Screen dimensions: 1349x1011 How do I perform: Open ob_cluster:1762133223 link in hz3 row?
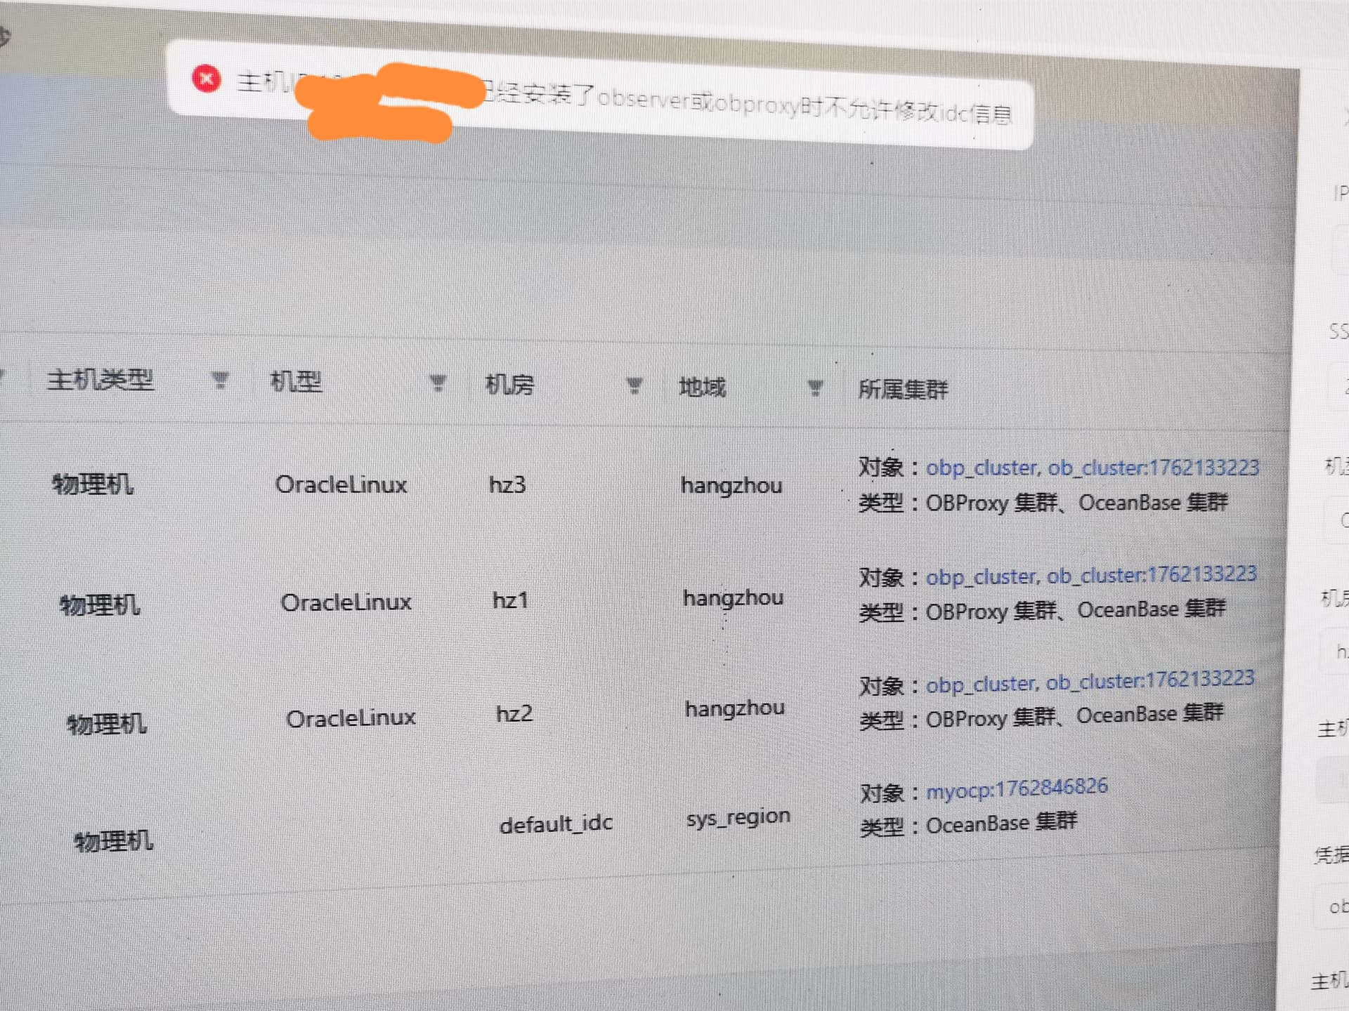(1153, 468)
